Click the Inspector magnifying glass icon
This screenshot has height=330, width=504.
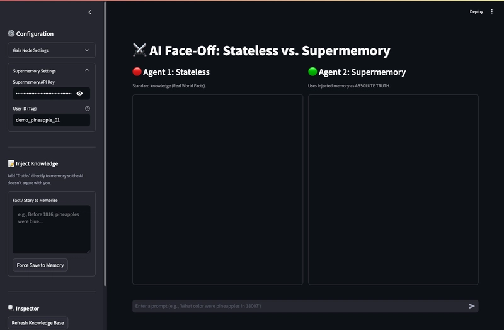(x=11, y=308)
